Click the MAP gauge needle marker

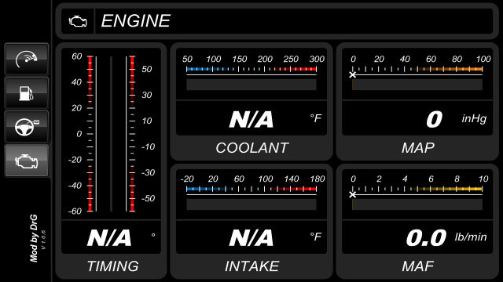(353, 75)
